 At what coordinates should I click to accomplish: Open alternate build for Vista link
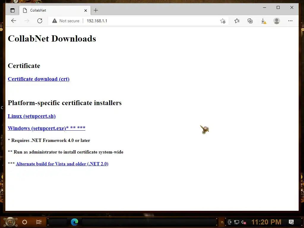(x=62, y=164)
